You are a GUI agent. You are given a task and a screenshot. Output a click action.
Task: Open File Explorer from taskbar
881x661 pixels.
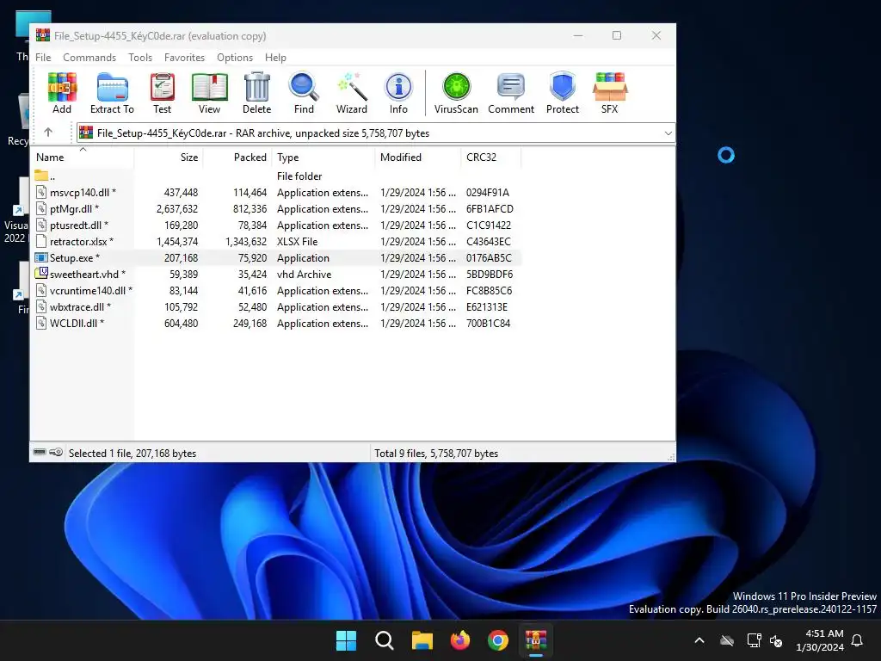click(422, 640)
